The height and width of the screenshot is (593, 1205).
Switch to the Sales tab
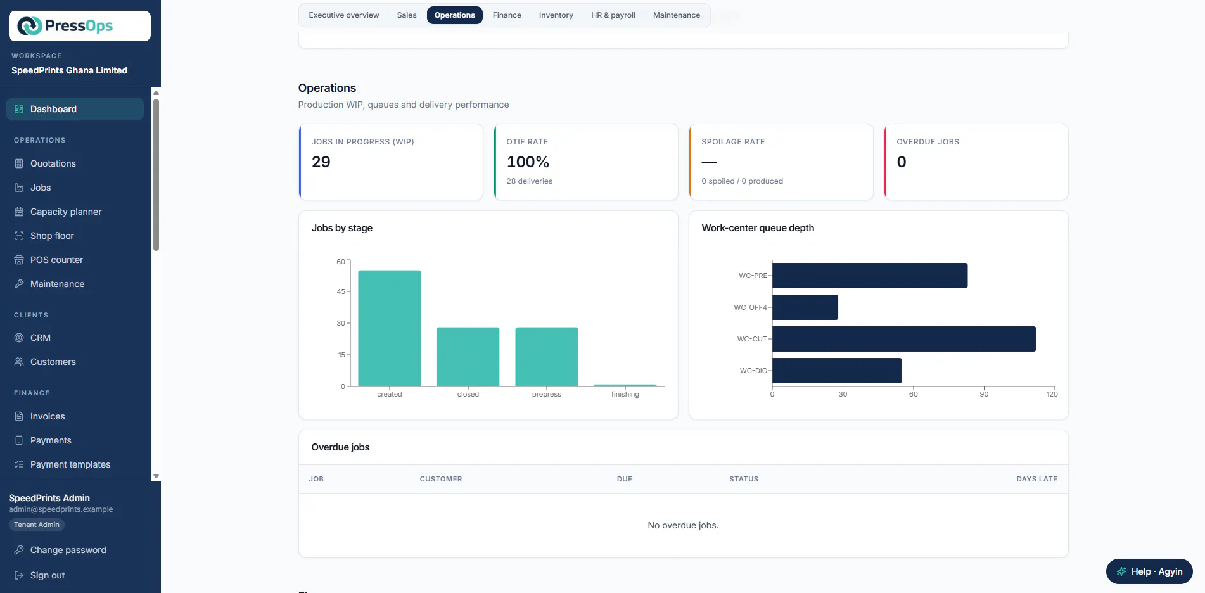point(407,15)
